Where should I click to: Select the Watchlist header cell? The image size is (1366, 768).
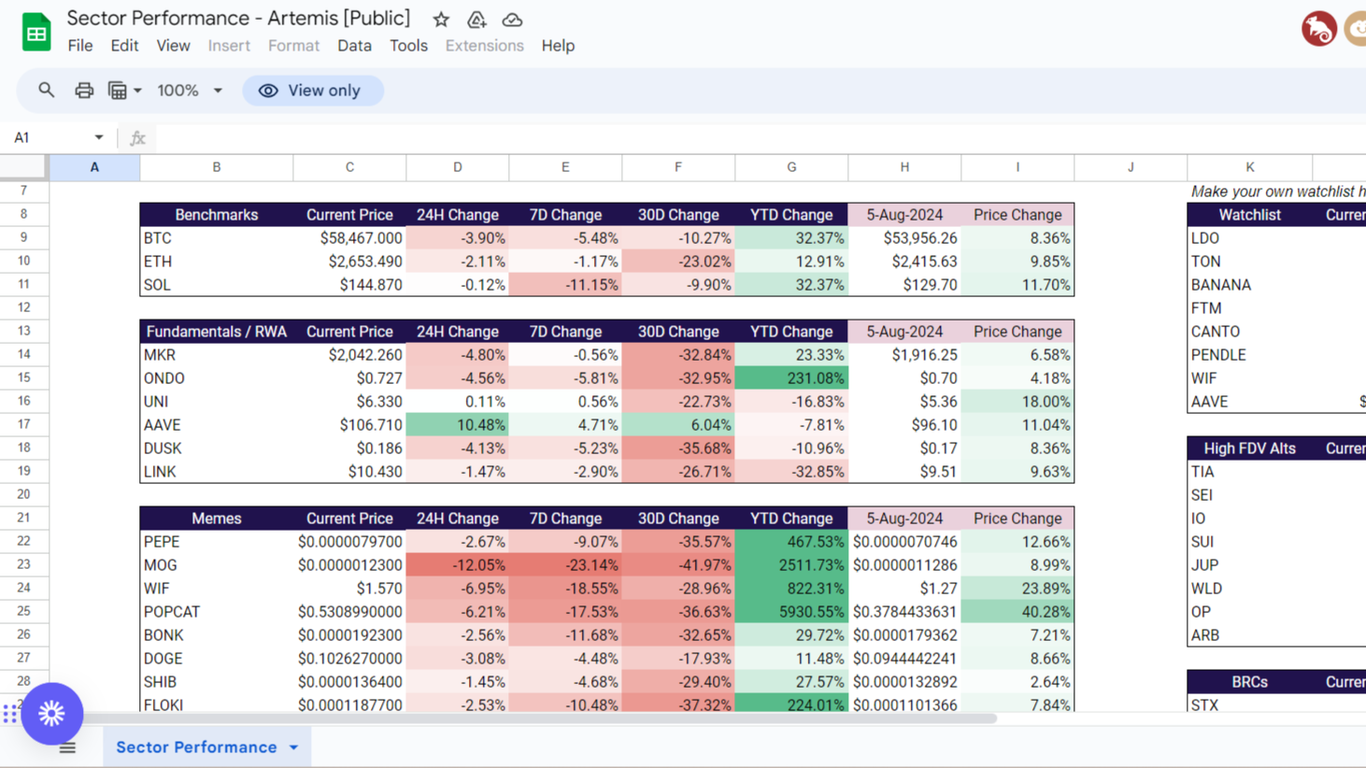(x=1250, y=215)
